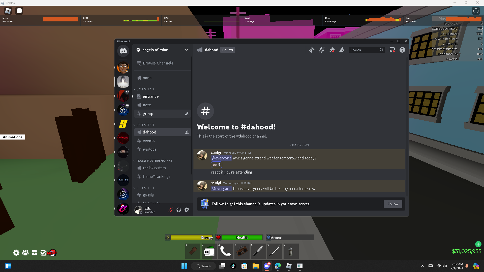This screenshot has height=272, width=484.
Task: Open the note channel
Action: pos(163,105)
